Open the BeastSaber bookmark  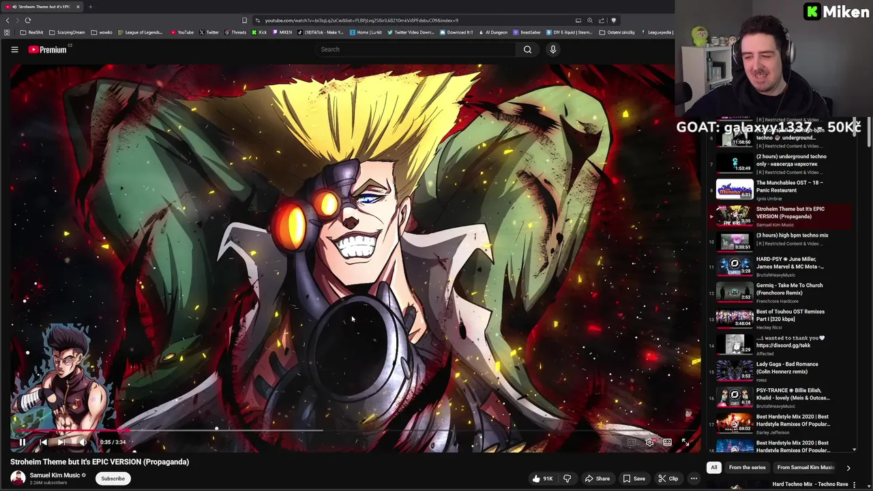(527, 32)
